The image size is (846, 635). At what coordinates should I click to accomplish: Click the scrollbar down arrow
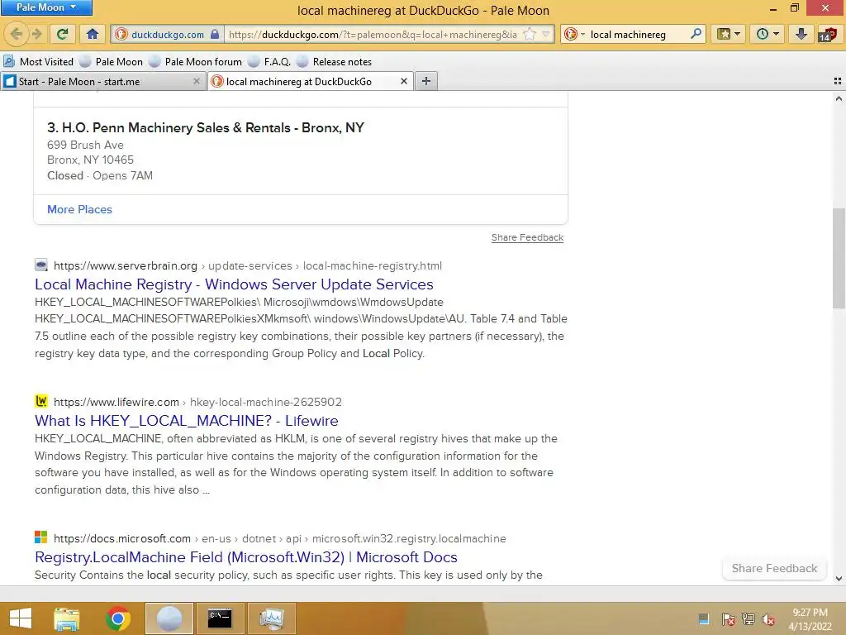tap(839, 578)
